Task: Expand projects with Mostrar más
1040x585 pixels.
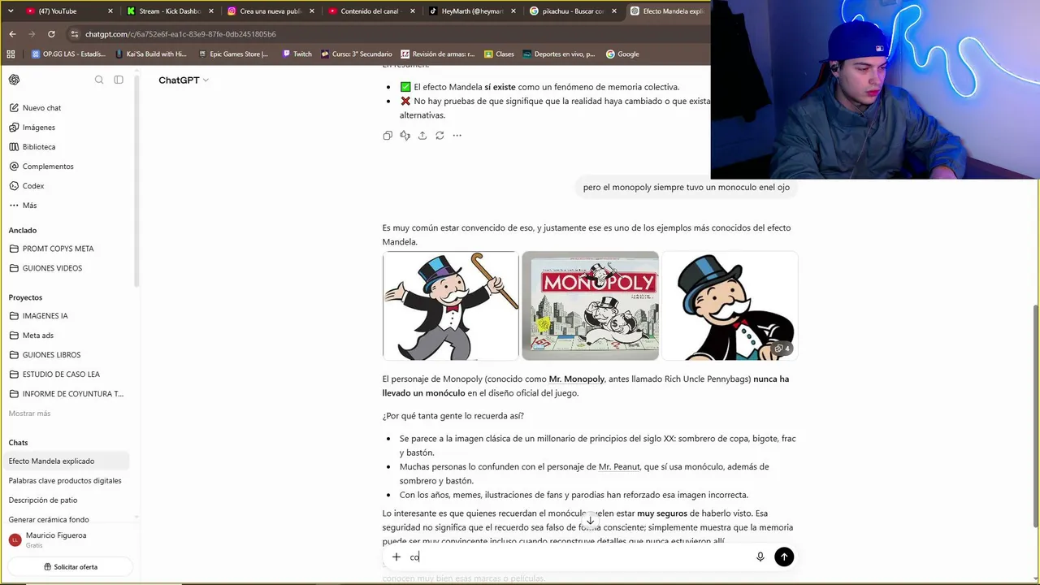Action: pos(29,414)
